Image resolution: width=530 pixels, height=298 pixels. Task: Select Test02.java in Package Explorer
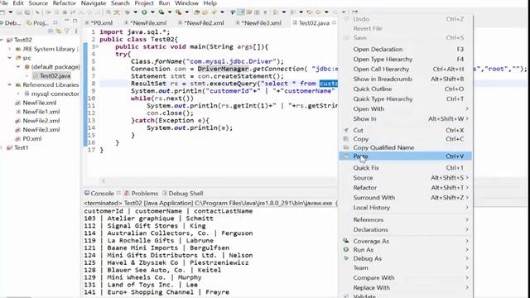(51, 75)
